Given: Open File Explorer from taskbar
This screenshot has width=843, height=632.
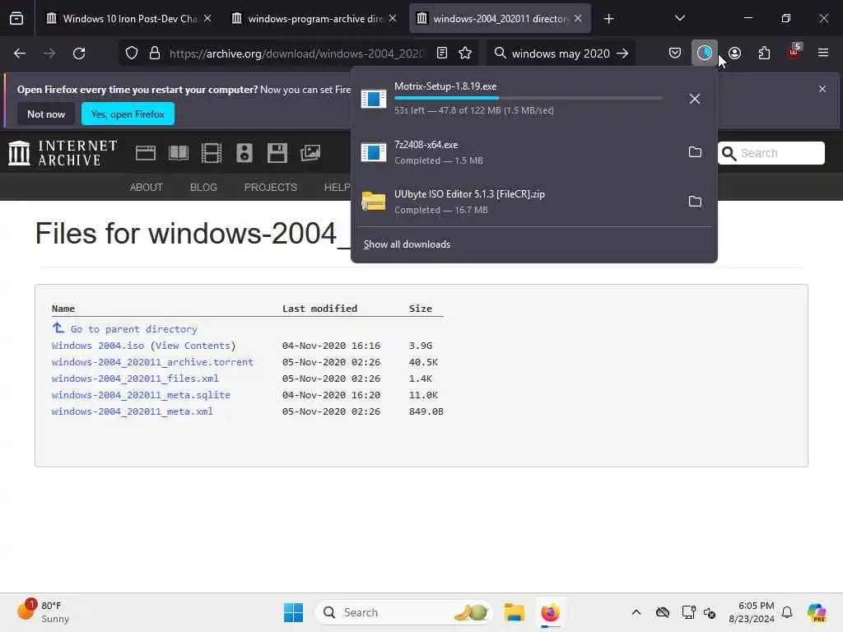Looking at the screenshot, I should [x=514, y=612].
